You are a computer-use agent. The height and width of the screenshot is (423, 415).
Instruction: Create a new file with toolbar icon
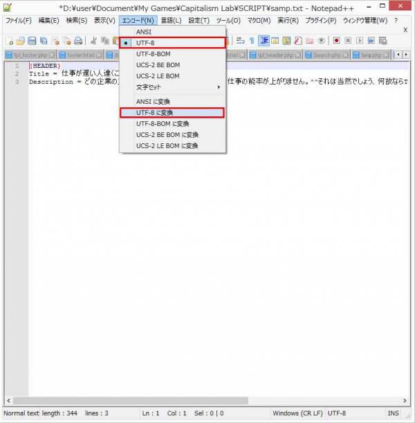click(x=10, y=41)
